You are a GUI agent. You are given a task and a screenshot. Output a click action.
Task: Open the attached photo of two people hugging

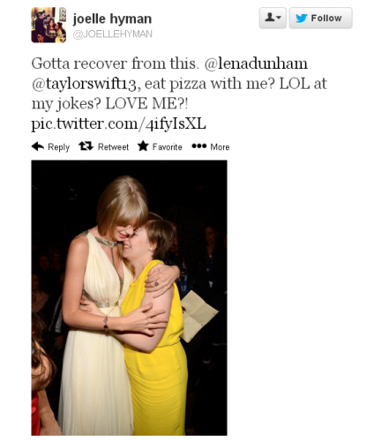tap(129, 297)
